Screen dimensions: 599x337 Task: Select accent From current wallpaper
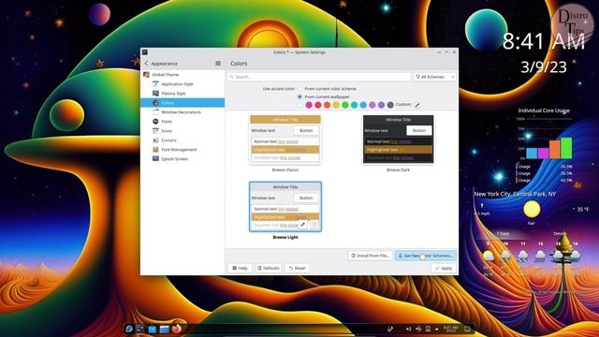pyautogui.click(x=299, y=96)
